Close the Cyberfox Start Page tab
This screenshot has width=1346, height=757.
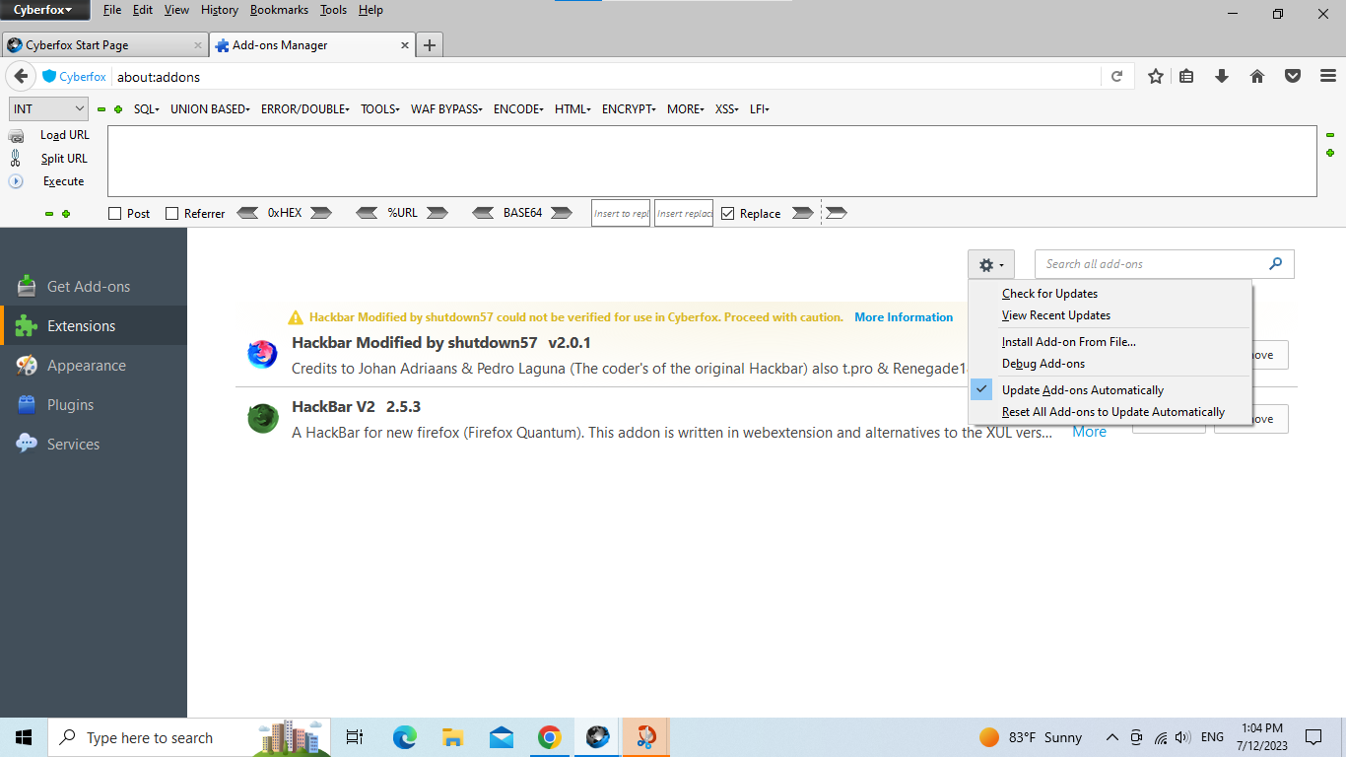coord(197,45)
